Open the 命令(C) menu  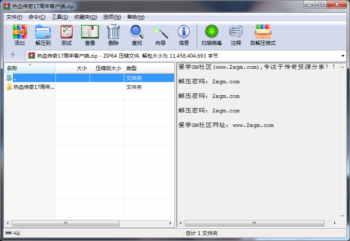[x=37, y=17]
